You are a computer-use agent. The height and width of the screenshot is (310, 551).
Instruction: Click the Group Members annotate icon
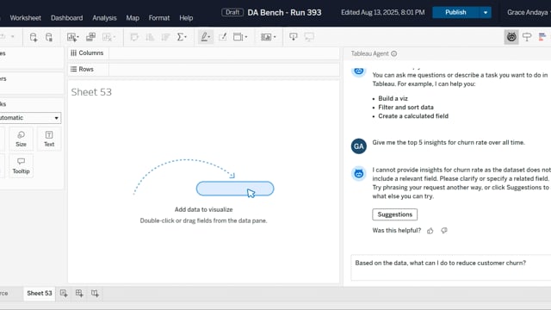(222, 37)
